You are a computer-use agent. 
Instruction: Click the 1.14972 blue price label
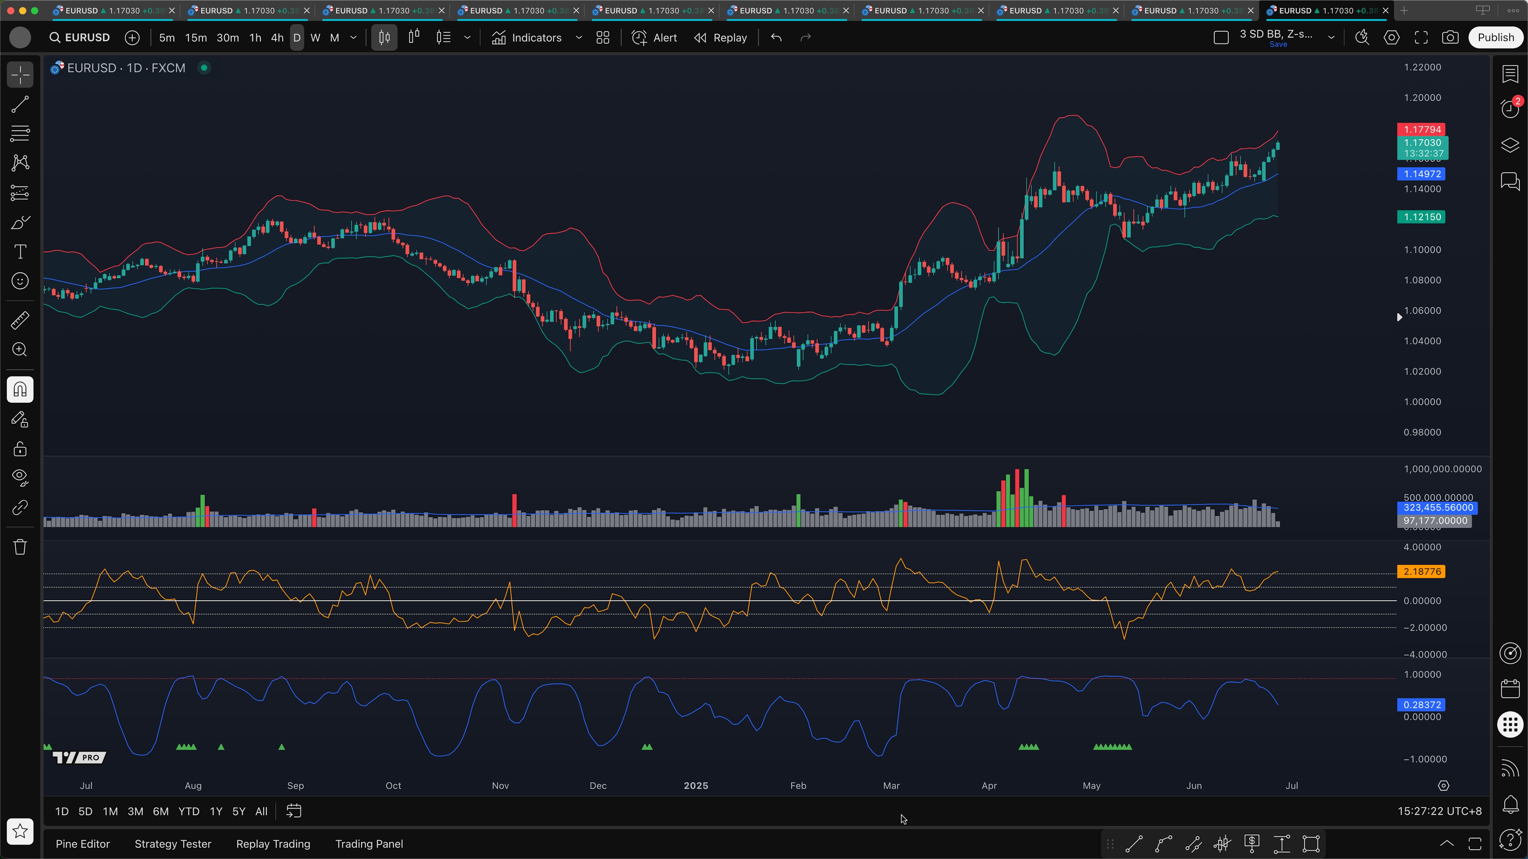pos(1421,174)
